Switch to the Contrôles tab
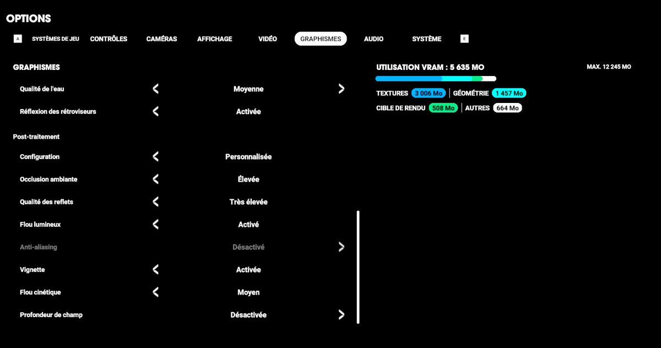Viewport: 661px width, 348px height. [x=109, y=39]
